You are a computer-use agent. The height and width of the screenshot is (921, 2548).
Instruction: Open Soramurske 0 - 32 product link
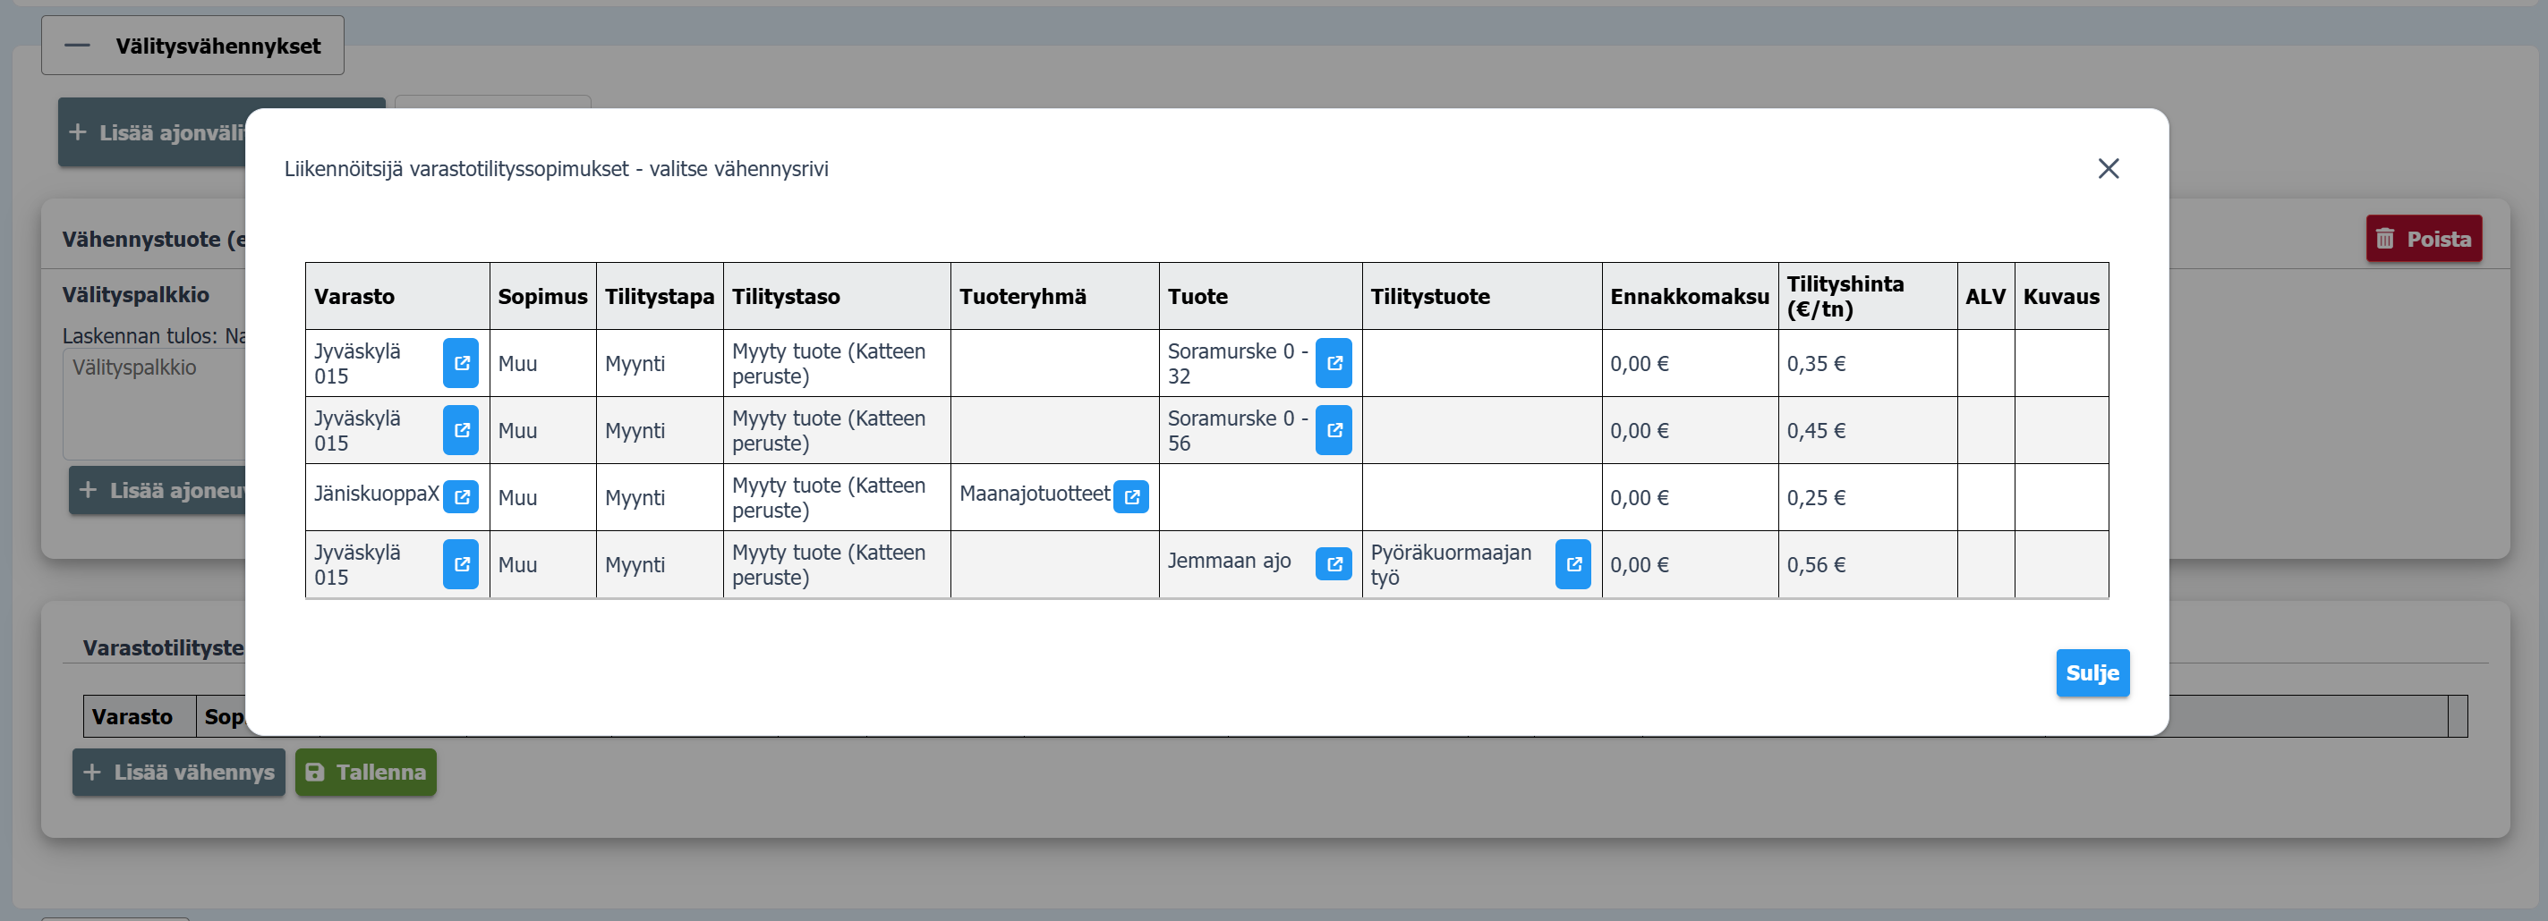(1334, 363)
